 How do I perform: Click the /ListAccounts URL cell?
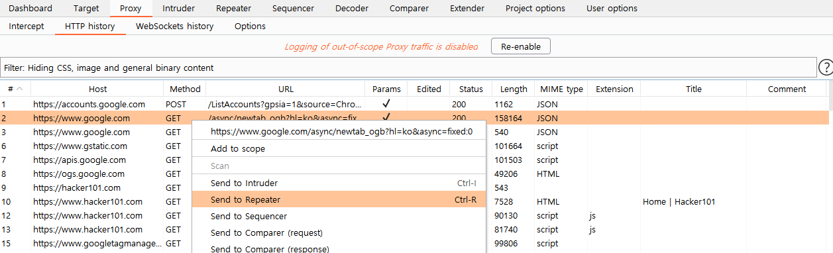click(x=286, y=104)
